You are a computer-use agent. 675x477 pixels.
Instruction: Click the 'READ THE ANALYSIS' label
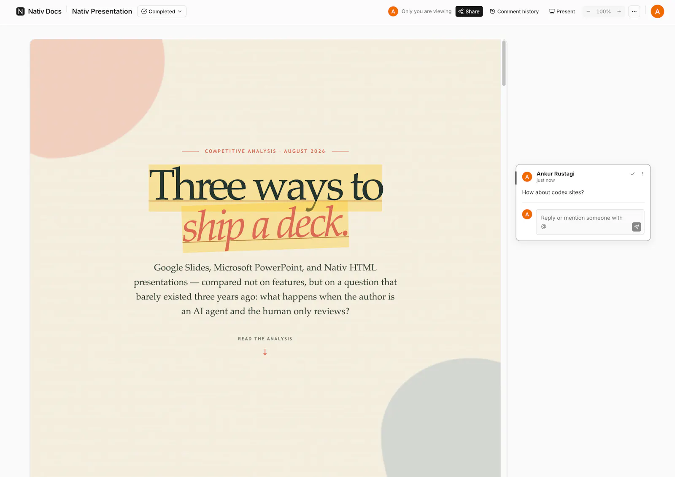point(265,339)
